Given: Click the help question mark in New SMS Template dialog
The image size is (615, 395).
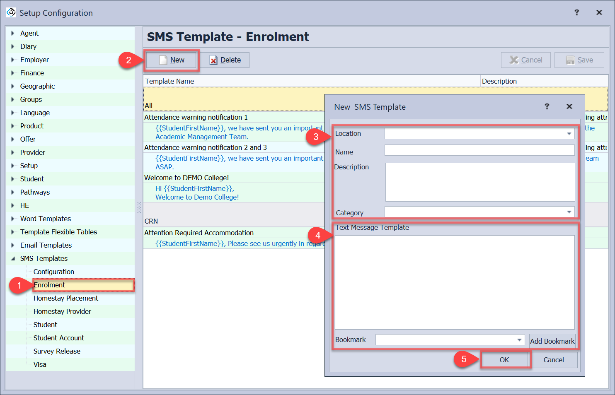Looking at the screenshot, I should (x=547, y=106).
